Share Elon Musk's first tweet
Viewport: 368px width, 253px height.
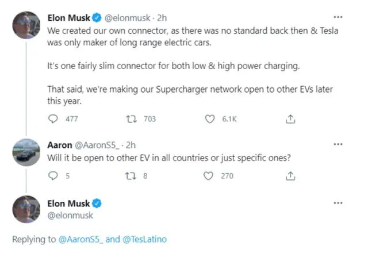click(291, 119)
